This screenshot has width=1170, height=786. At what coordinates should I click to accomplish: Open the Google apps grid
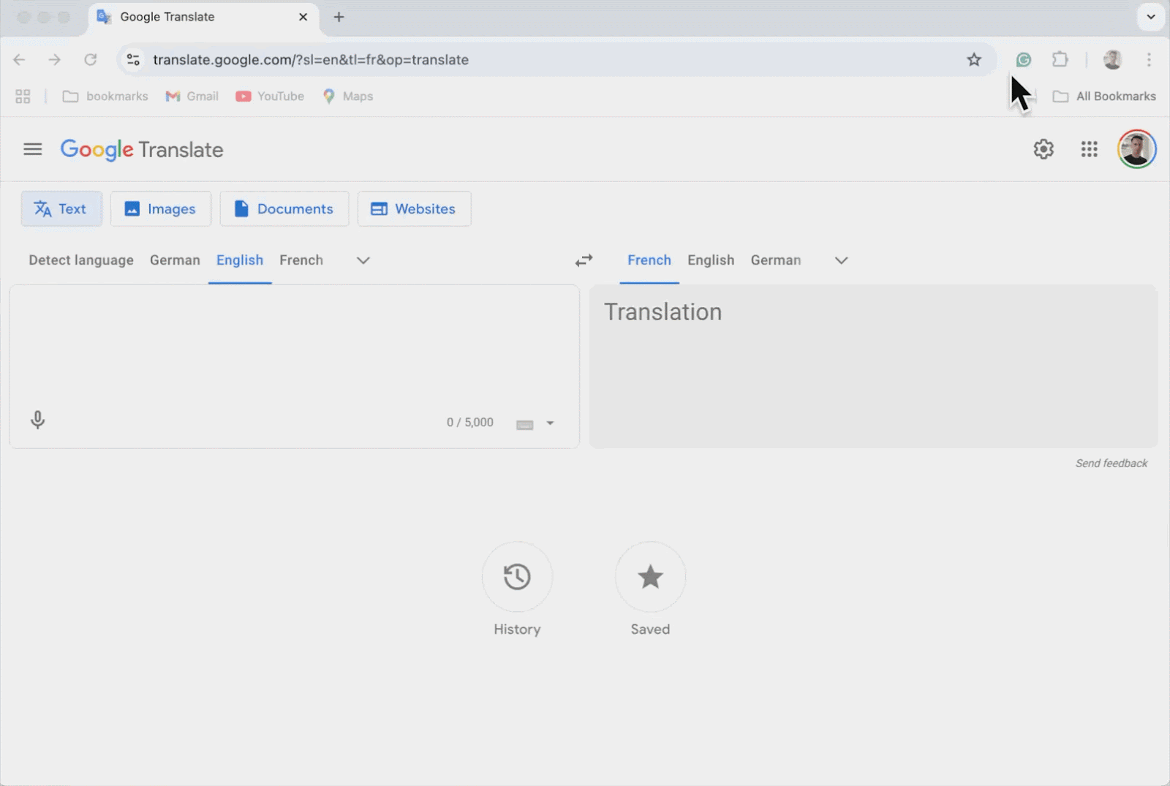click(1089, 149)
